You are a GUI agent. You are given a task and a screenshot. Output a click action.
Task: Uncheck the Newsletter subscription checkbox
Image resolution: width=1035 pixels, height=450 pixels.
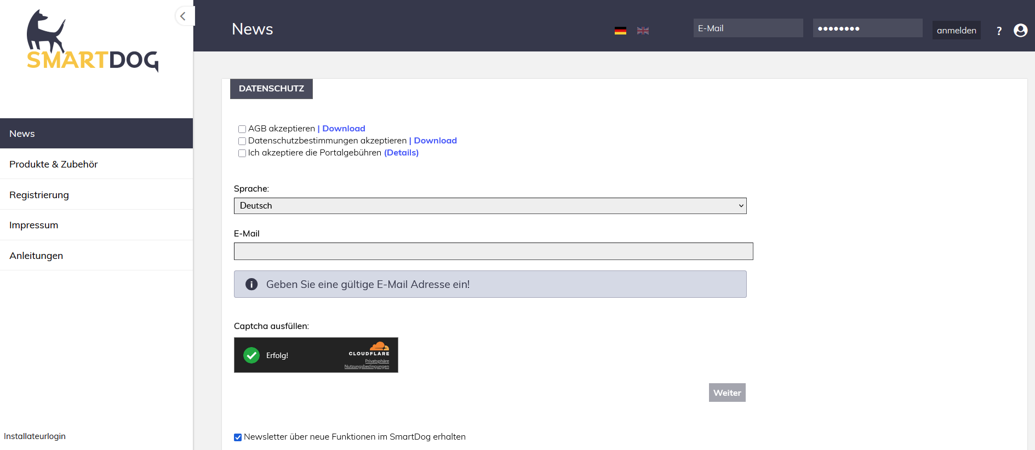point(238,437)
